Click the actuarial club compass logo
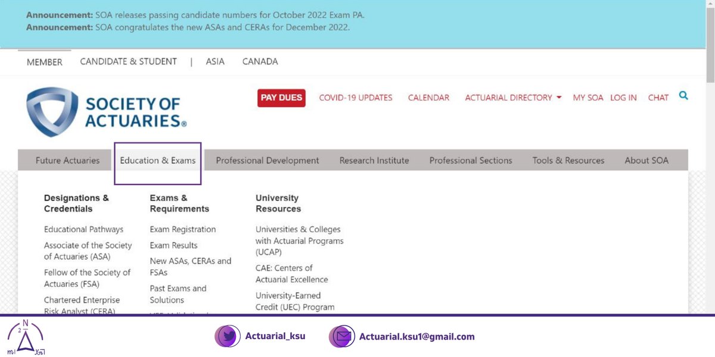 click(x=26, y=337)
